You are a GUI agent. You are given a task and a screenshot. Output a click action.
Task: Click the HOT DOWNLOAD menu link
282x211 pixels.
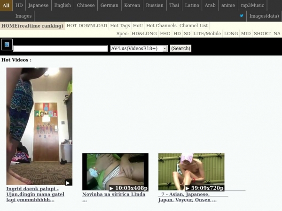point(87,26)
